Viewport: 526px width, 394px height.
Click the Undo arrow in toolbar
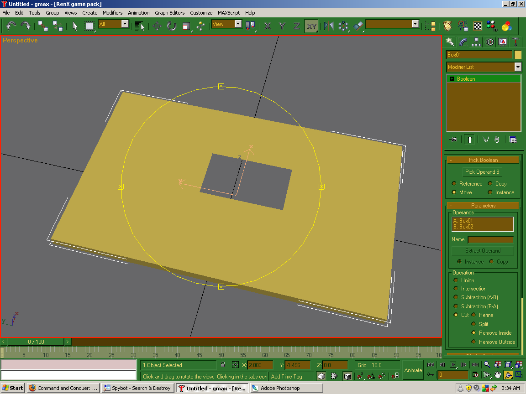point(11,26)
